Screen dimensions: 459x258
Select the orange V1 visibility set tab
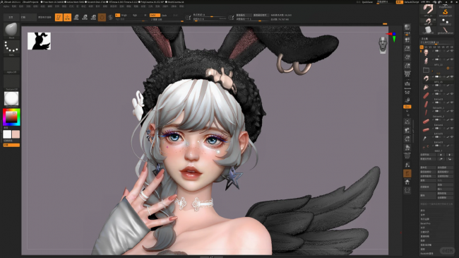pos(422,47)
